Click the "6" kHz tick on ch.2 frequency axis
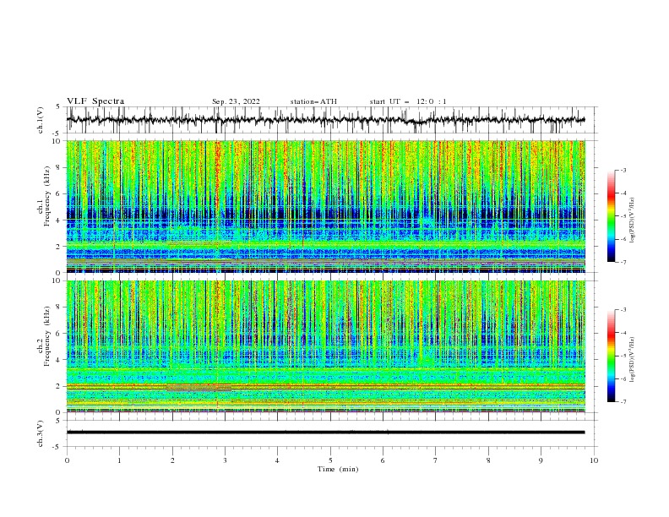 pyautogui.click(x=59, y=334)
